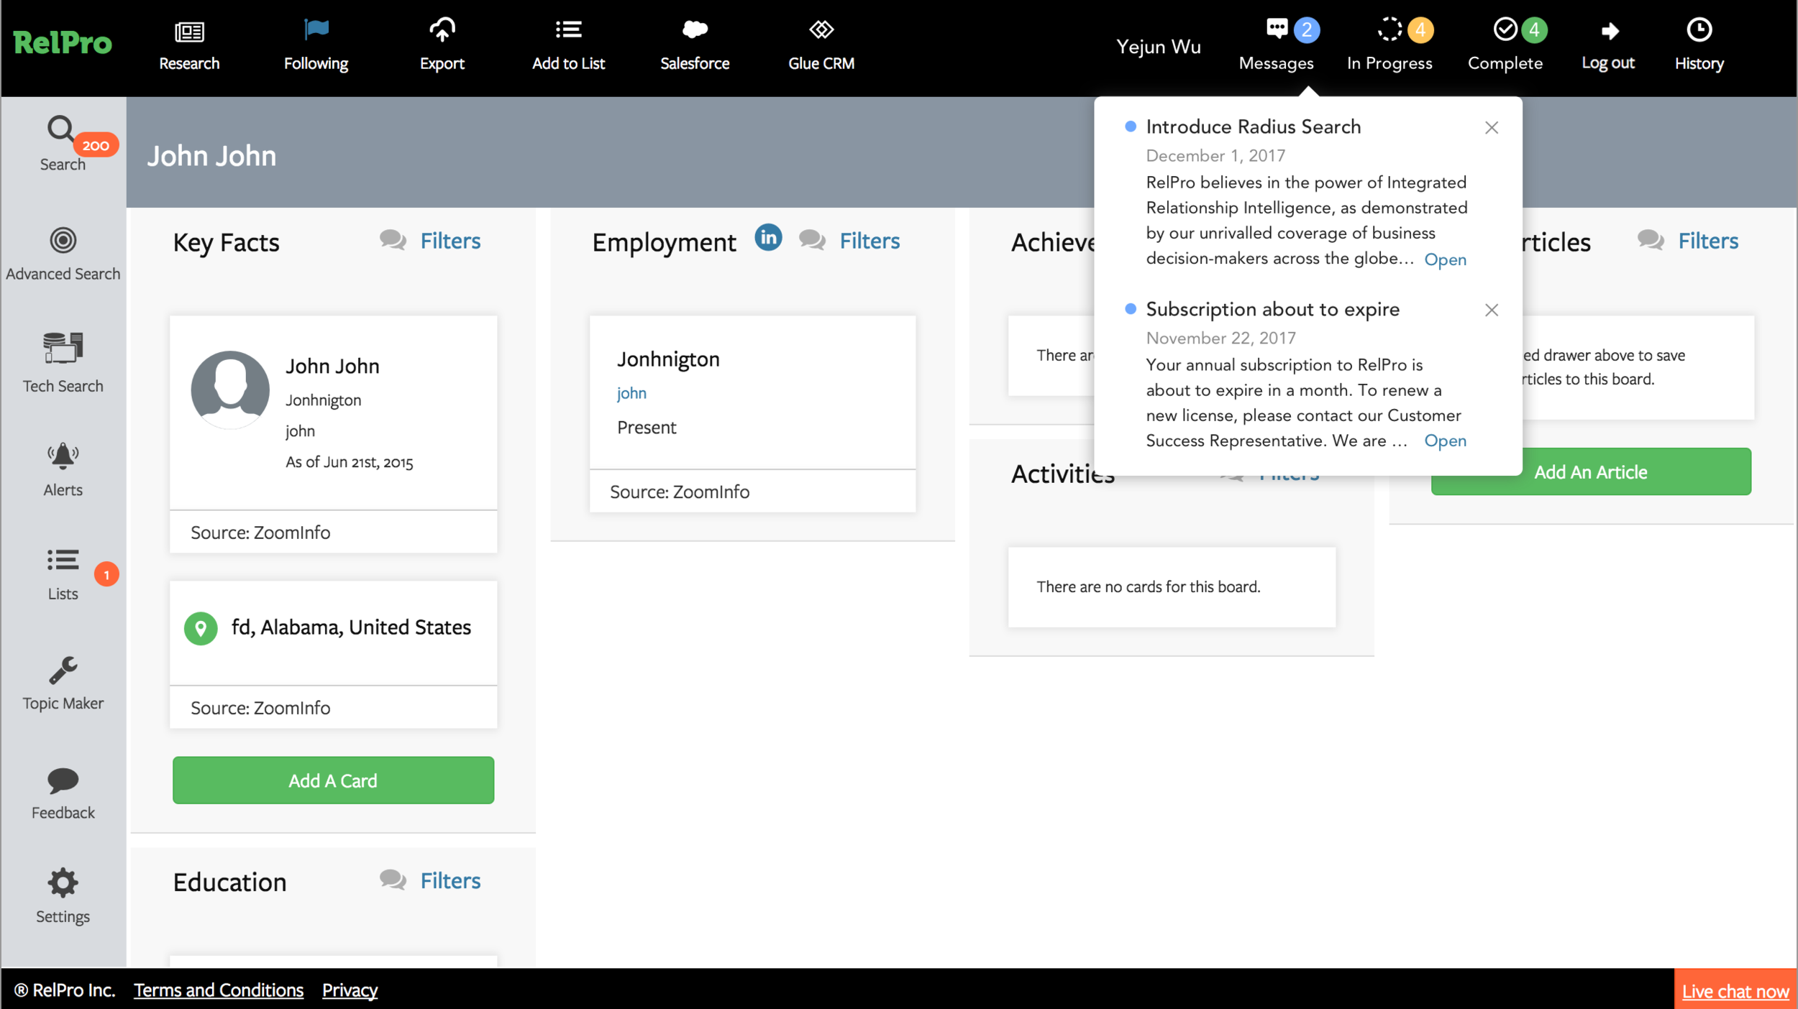Click the user name Yejun Wu

click(1158, 47)
